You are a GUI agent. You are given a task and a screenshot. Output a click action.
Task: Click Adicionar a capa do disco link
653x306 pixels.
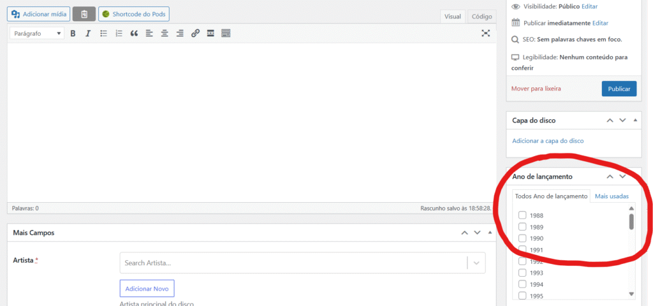548,141
